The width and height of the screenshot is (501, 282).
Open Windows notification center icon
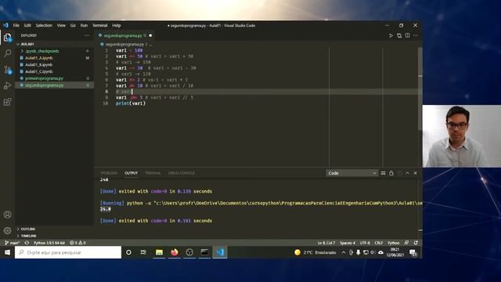point(413,252)
